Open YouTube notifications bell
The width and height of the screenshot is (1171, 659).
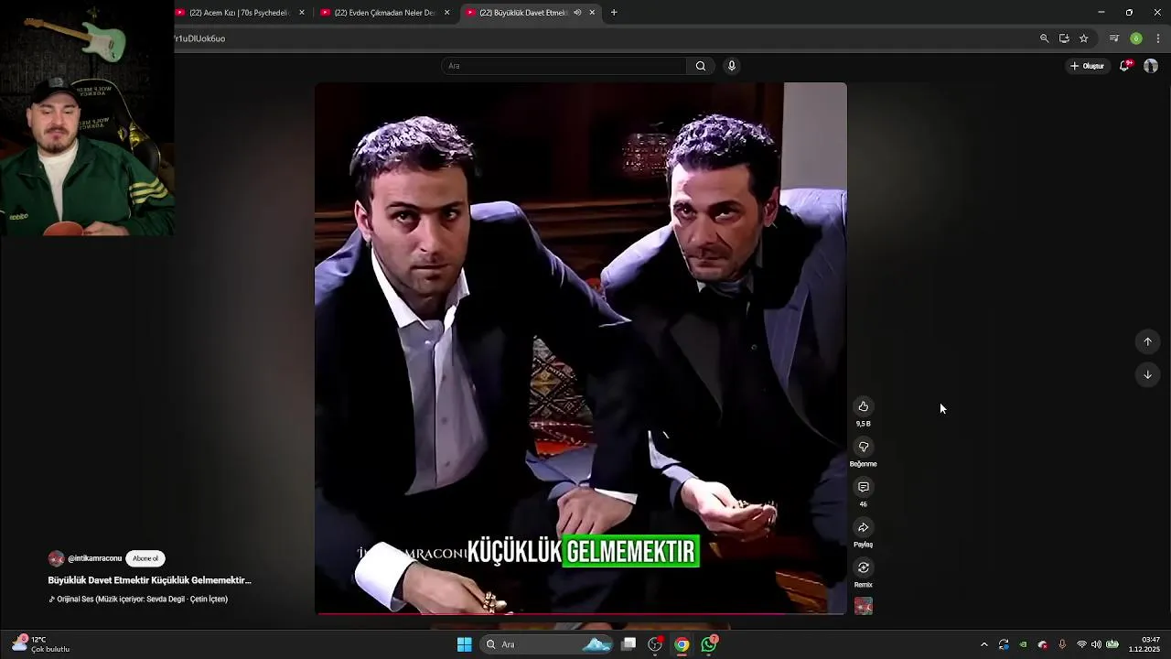[1124, 66]
